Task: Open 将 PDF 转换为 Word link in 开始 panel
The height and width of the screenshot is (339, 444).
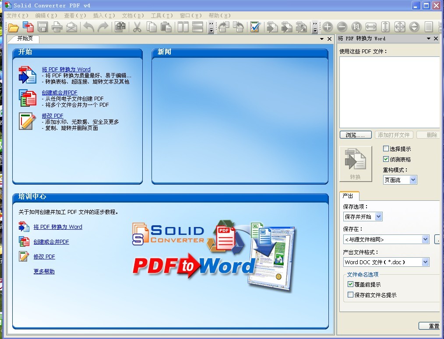Action: point(66,69)
